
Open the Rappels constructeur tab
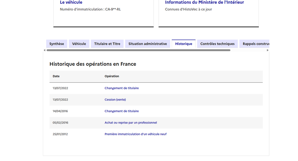point(254,44)
